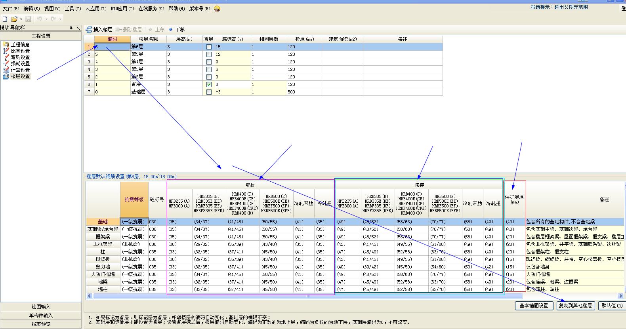626x329 pixels.
Task: Open the 视图(V) menu
Action: click(52, 9)
